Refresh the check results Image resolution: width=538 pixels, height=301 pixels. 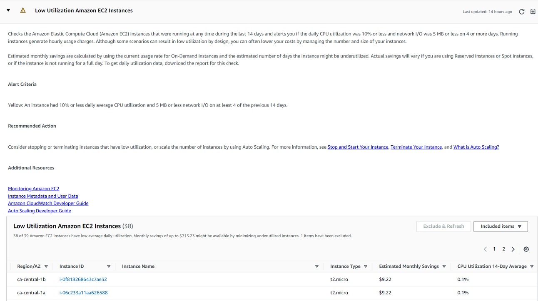(x=521, y=12)
